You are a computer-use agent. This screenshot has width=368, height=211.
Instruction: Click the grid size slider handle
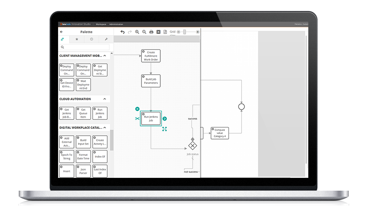pos(184,32)
